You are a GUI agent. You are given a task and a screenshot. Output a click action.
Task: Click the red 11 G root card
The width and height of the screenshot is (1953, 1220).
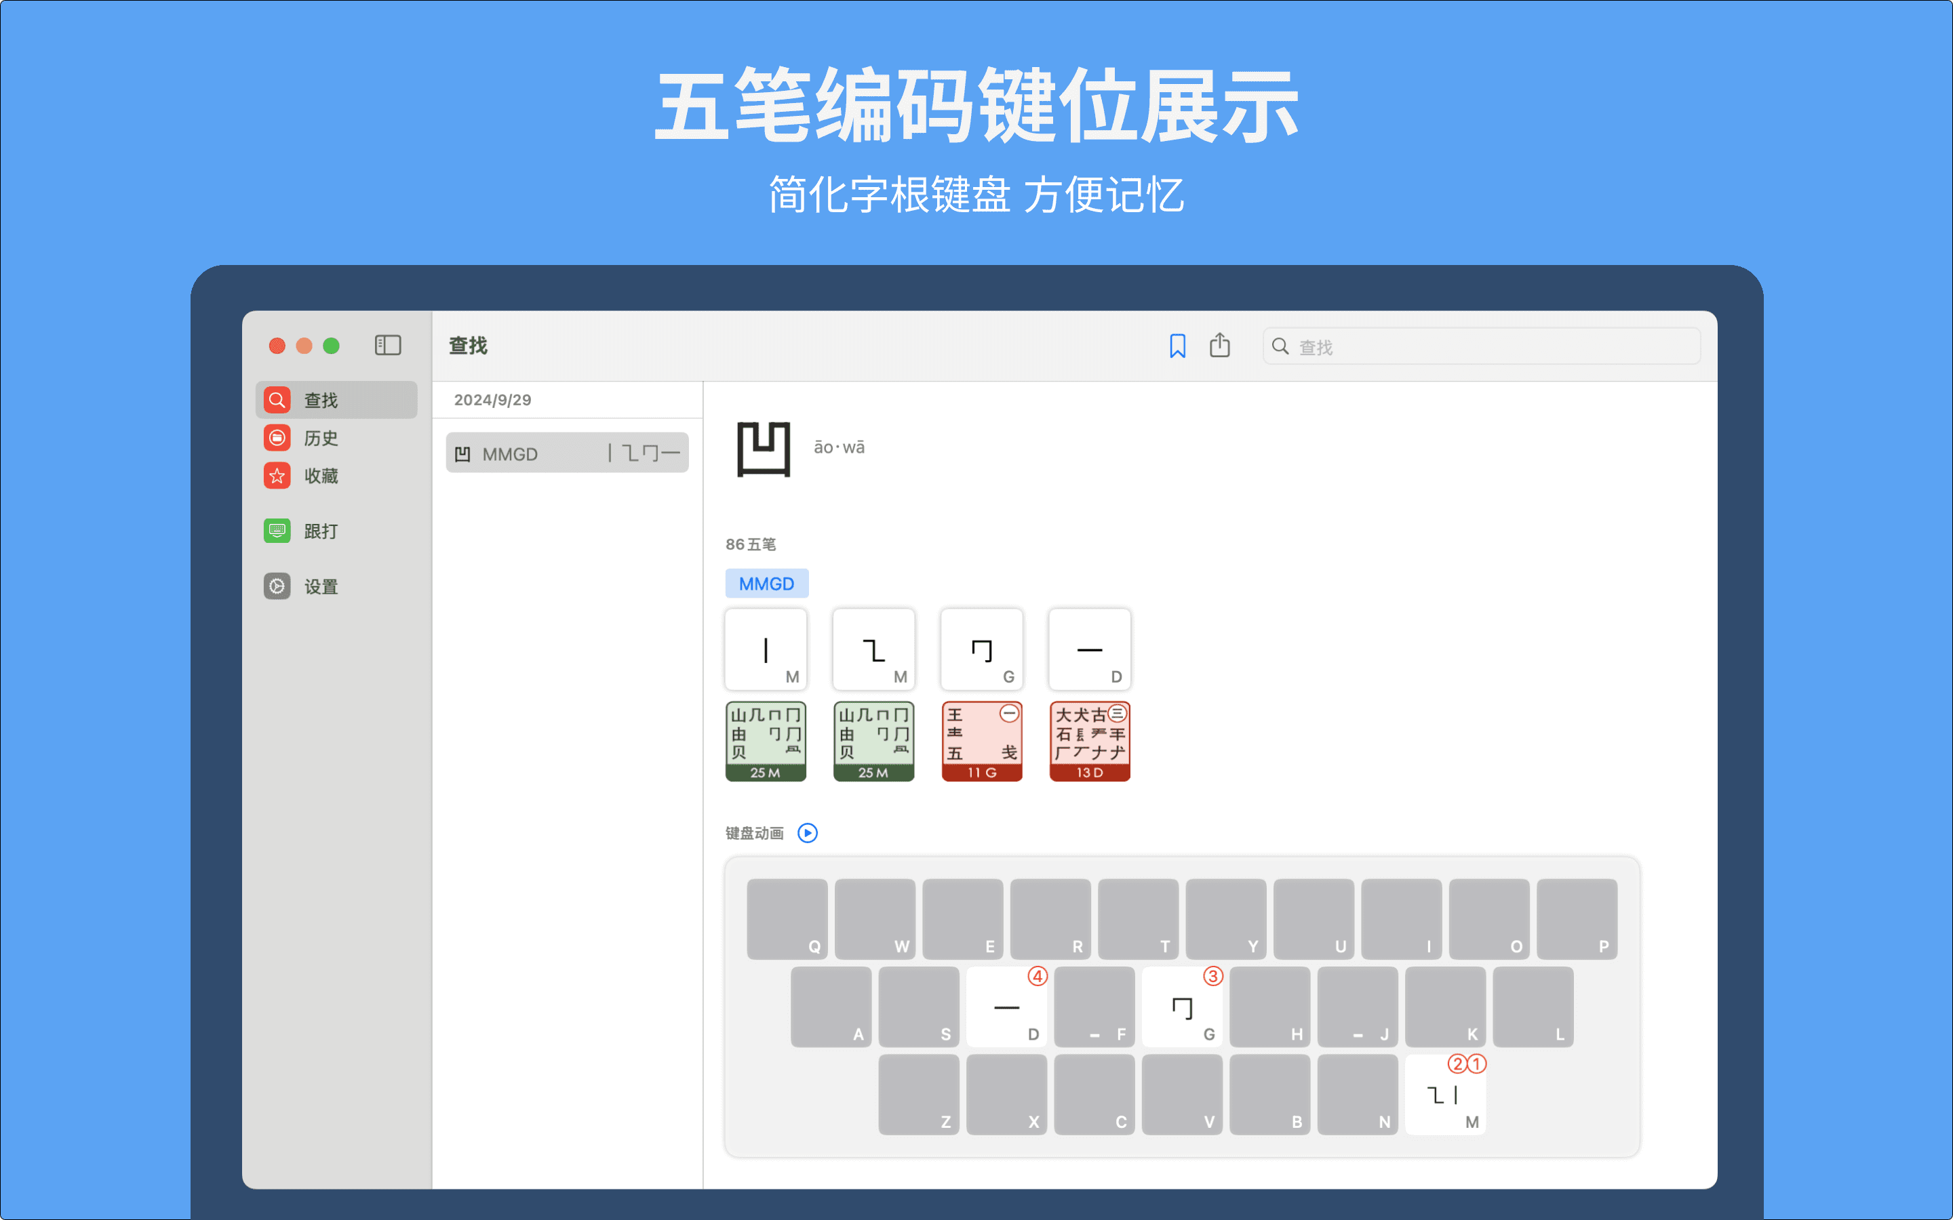pos(981,741)
